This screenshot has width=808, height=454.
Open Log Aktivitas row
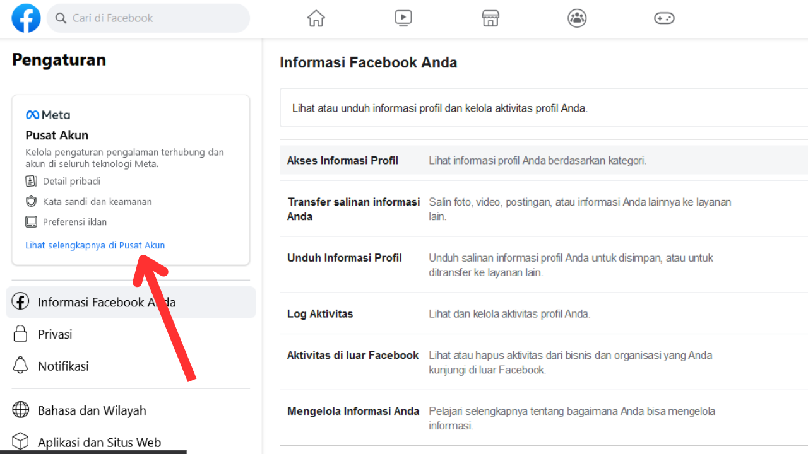click(544, 313)
